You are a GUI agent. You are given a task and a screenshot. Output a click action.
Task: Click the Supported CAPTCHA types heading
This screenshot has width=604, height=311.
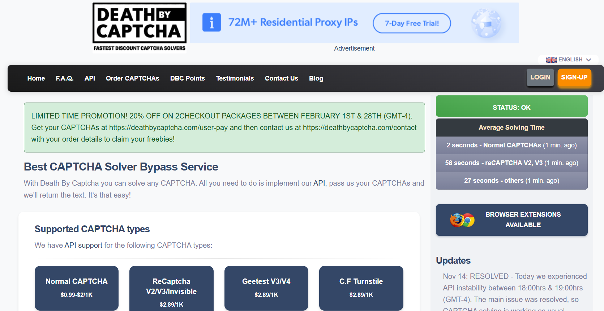tap(92, 229)
